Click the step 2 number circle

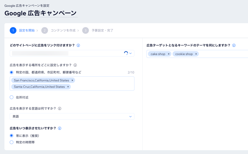coord(45,30)
